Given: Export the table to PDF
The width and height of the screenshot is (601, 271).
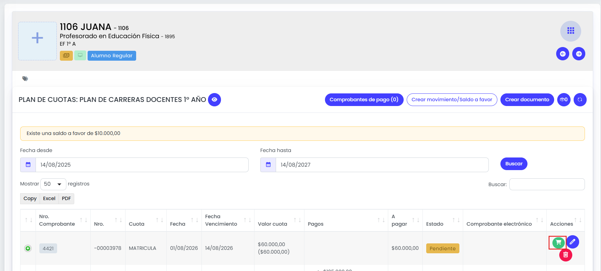Looking at the screenshot, I should click(x=66, y=198).
